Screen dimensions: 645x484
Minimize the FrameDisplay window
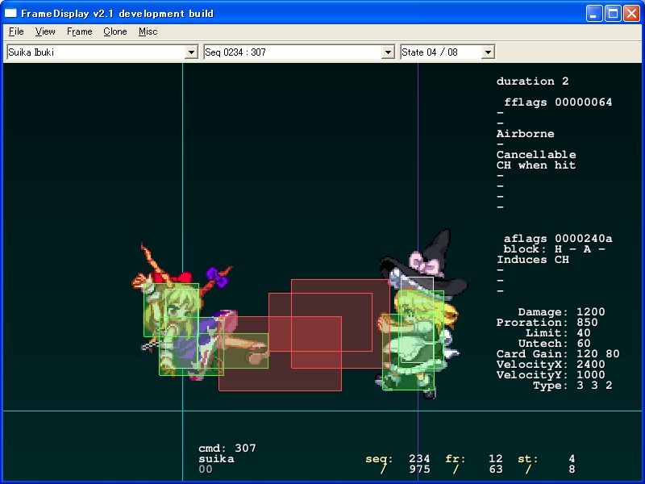(594, 14)
